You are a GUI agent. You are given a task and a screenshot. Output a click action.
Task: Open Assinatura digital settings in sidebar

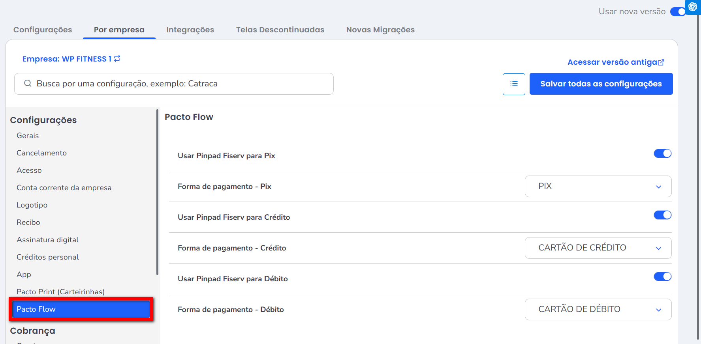click(x=47, y=240)
